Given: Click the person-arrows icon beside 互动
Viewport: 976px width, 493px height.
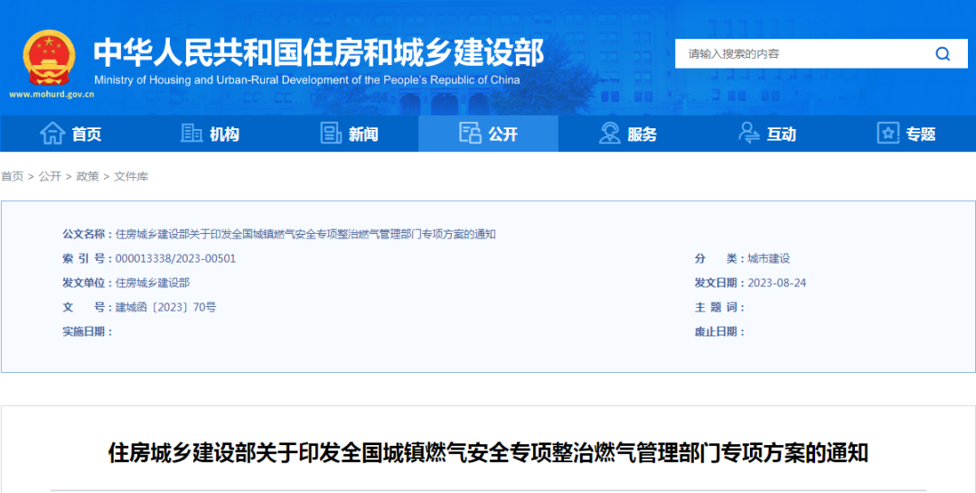Looking at the screenshot, I should tap(749, 133).
